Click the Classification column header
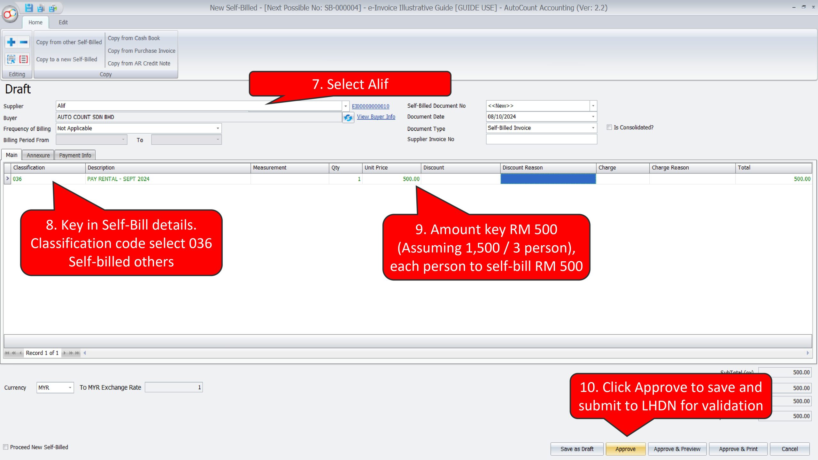This screenshot has height=460, width=818. tap(48, 168)
